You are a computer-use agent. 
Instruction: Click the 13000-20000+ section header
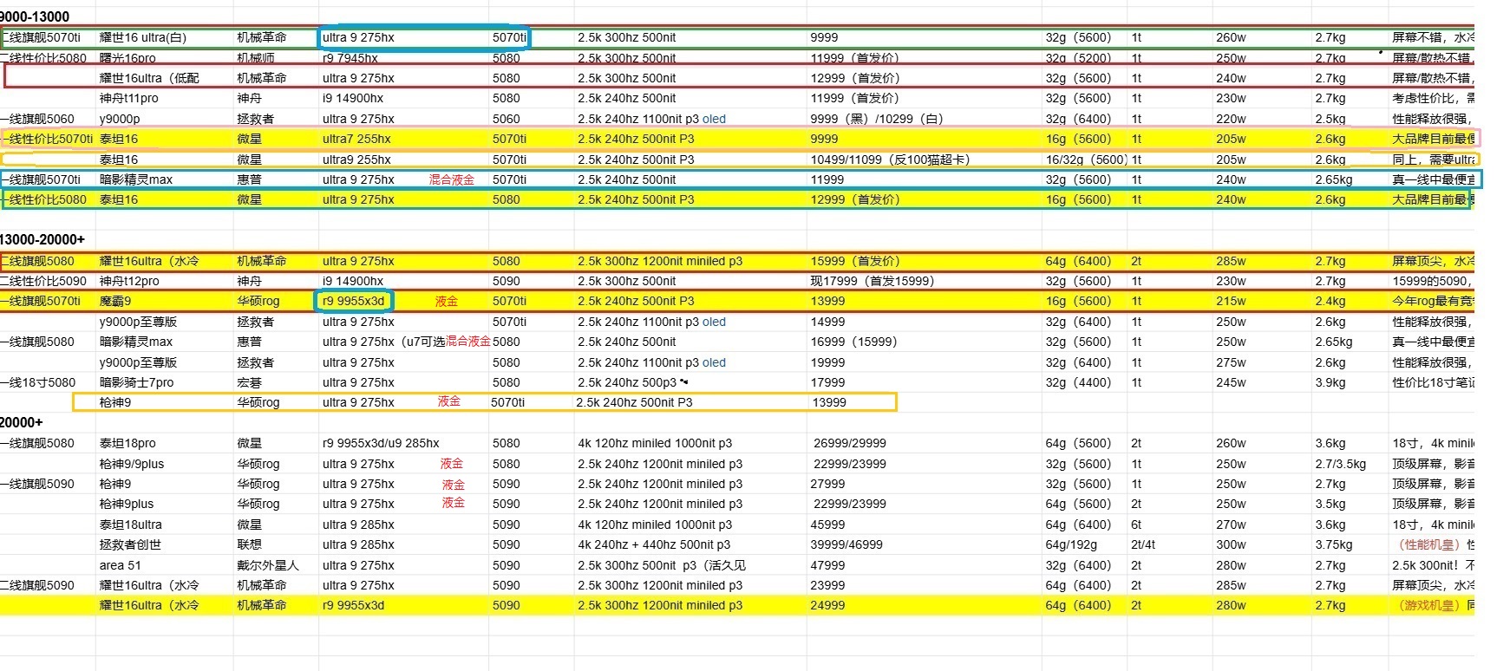point(42,239)
